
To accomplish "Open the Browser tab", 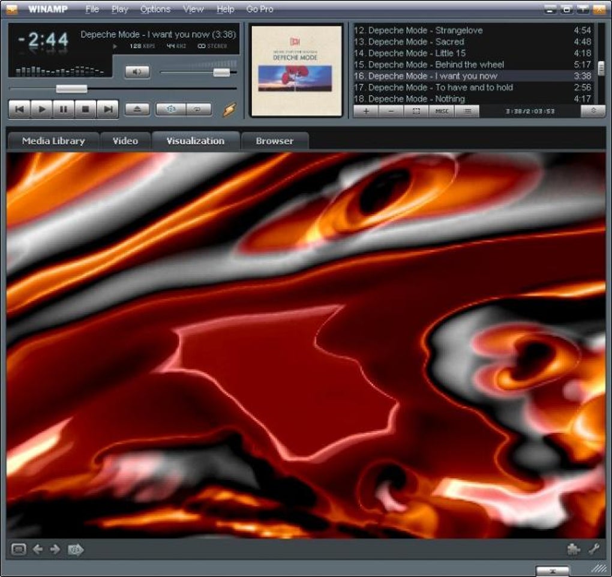I will coord(275,141).
